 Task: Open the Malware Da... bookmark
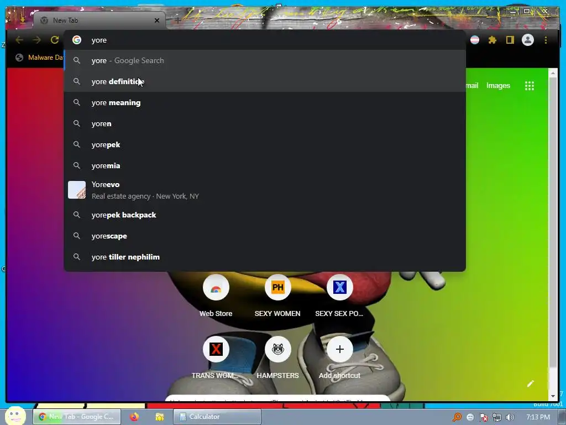[40, 58]
